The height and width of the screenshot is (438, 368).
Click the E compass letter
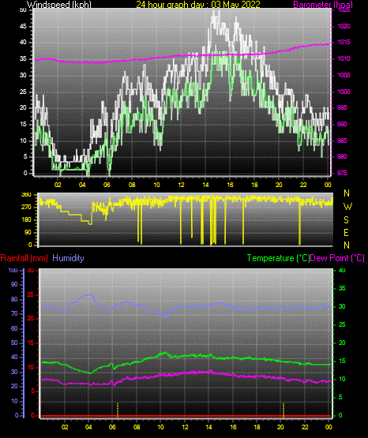[346, 232]
